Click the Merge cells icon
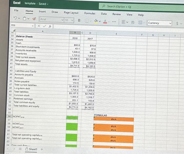 pyautogui.click(x=140, y=22)
